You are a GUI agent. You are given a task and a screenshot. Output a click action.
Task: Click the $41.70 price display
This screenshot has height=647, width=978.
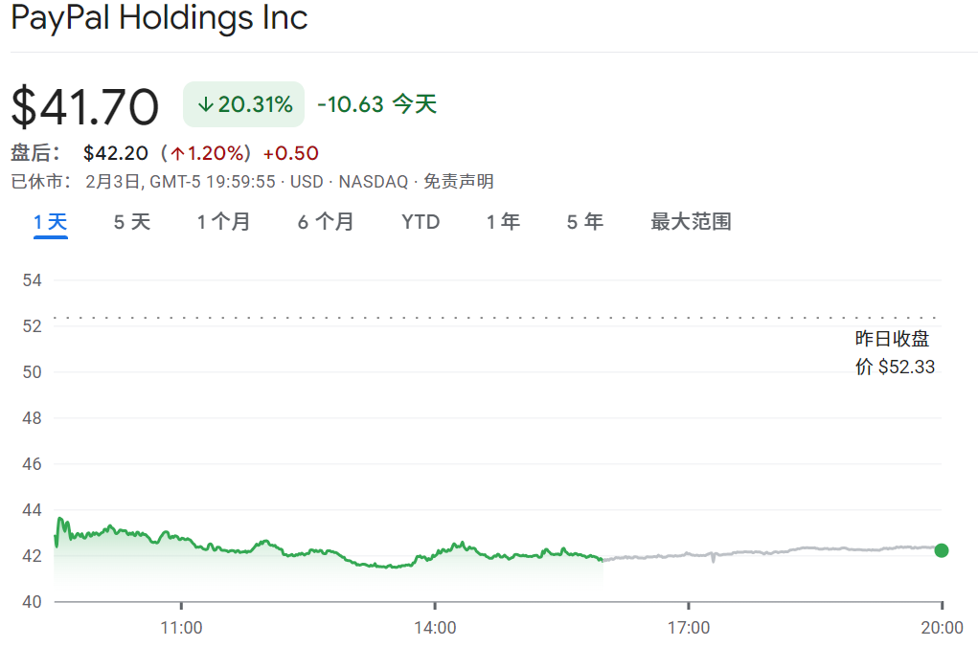click(82, 104)
